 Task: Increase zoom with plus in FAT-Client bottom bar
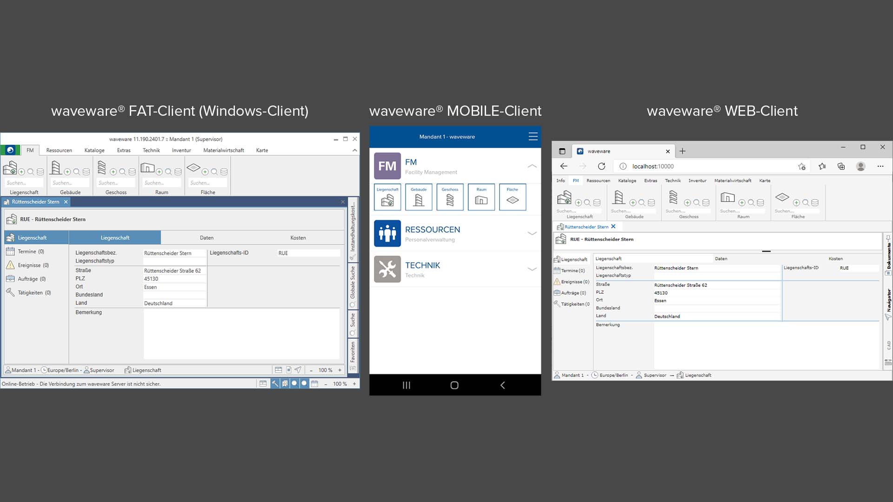point(354,384)
